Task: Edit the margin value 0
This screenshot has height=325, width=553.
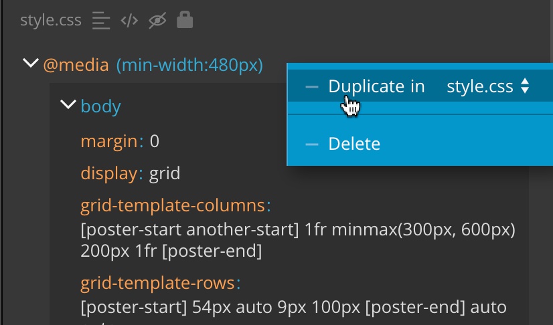Action: pyautogui.click(x=155, y=142)
